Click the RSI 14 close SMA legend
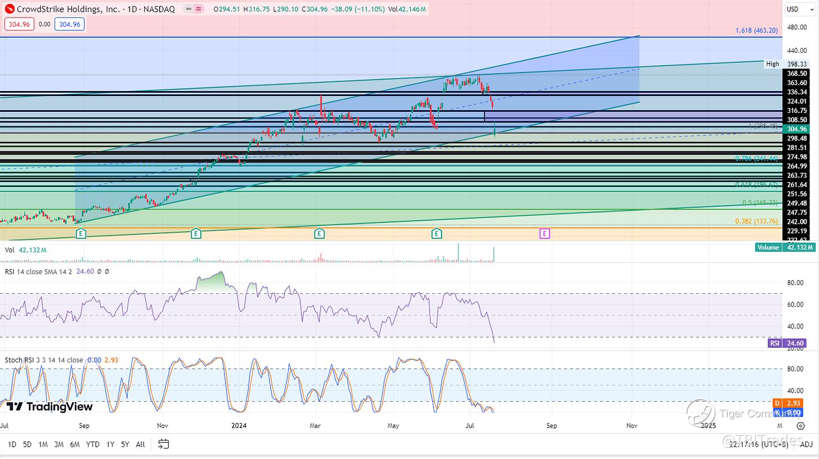Viewport: 819px width, 459px height. tap(56, 271)
